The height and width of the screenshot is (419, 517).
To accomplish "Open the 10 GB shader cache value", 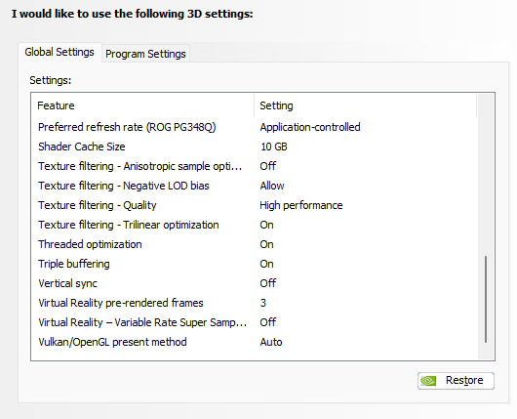I will coord(274,147).
